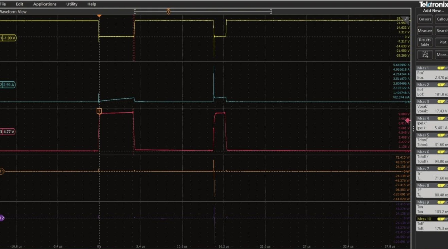Screen dimensions: 448x249
Task: Click the Measure button
Action: pos(425,31)
